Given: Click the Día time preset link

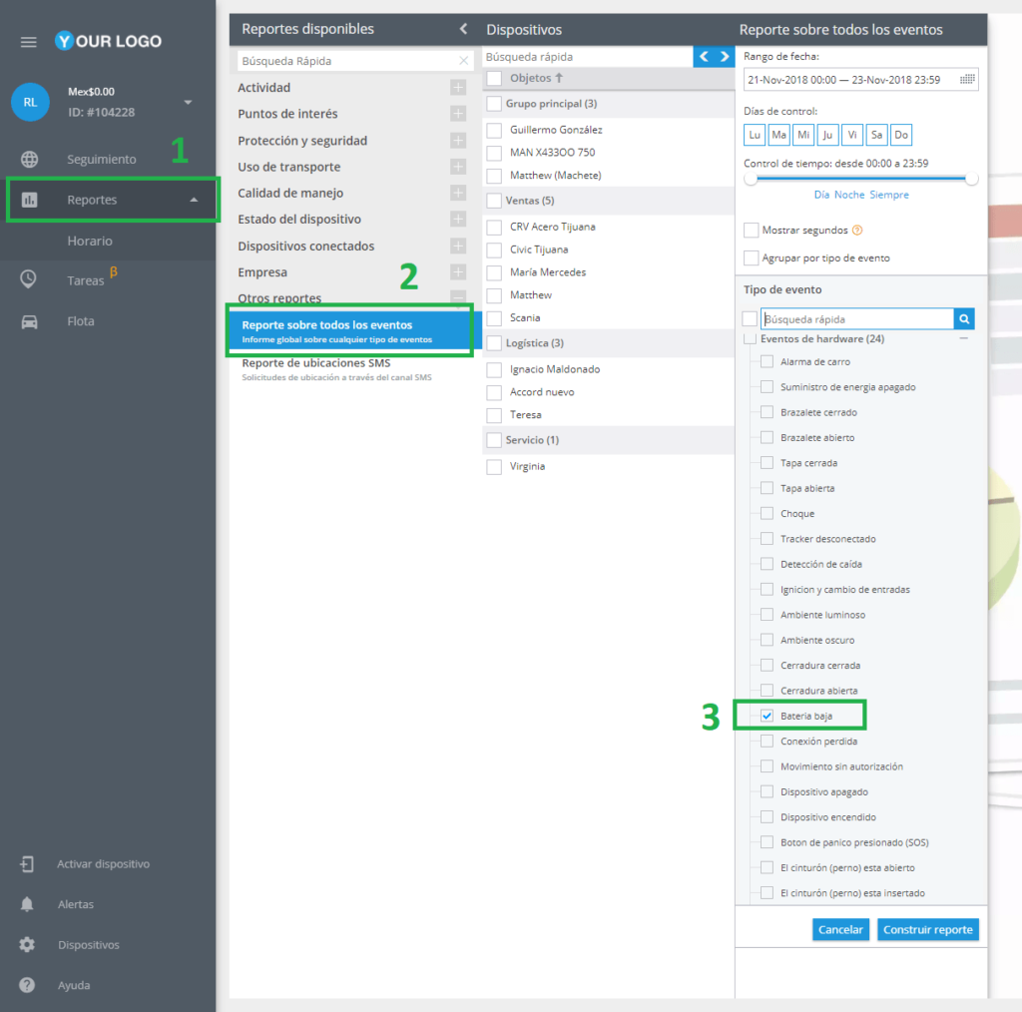Looking at the screenshot, I should tap(821, 195).
